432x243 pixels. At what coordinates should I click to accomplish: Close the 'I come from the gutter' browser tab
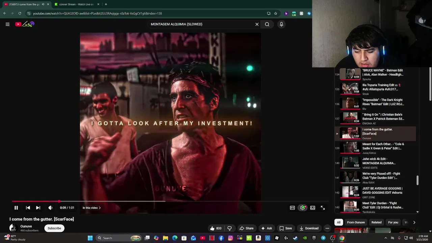click(48, 4)
